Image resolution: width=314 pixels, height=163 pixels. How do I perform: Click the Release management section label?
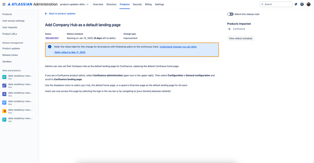point(13,43)
